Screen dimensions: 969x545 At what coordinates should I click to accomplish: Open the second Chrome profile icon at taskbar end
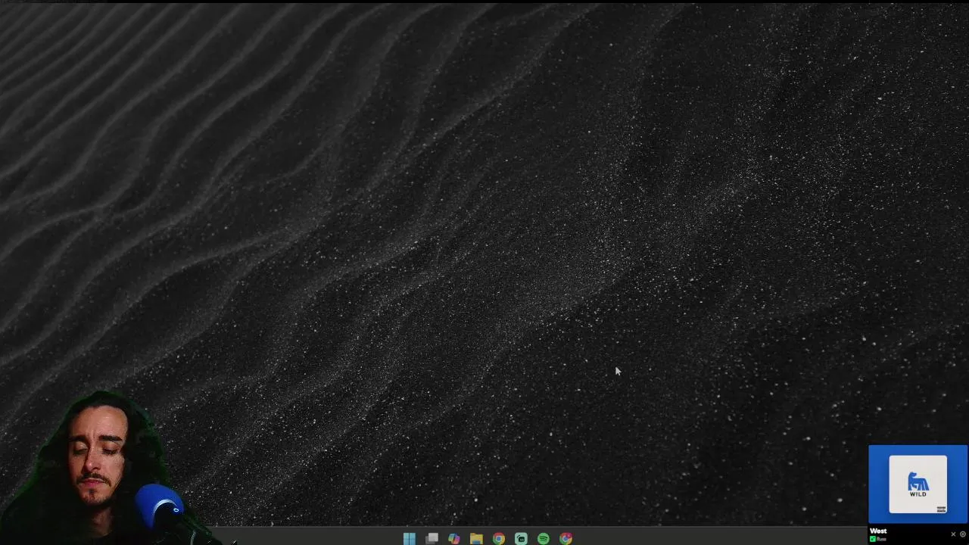566,539
